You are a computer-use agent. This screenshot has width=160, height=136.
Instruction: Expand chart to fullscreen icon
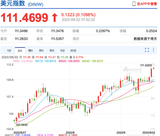pos(147,50)
